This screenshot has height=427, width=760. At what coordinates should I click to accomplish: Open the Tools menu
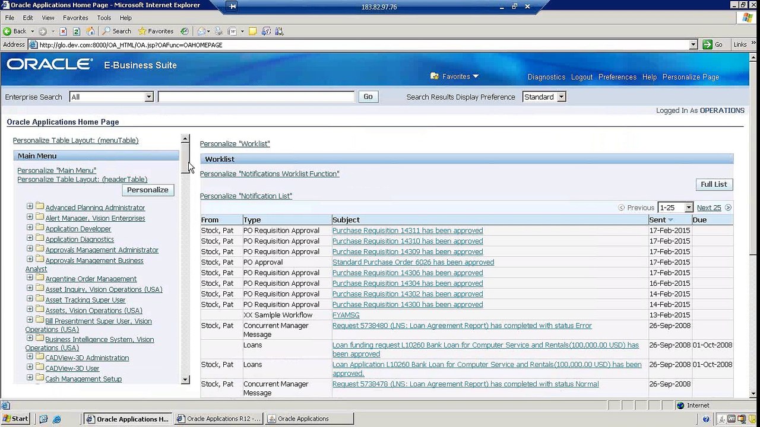coord(104,18)
